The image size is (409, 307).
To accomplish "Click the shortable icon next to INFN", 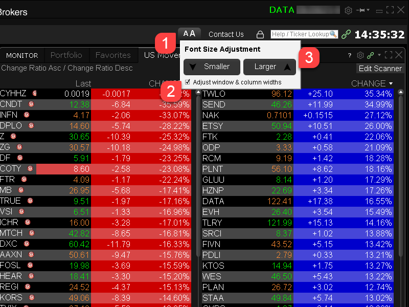I will [x=27, y=115].
